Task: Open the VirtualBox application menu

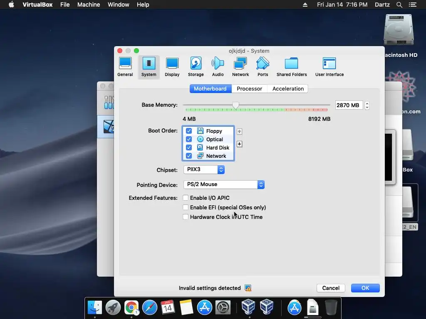Action: point(37,5)
